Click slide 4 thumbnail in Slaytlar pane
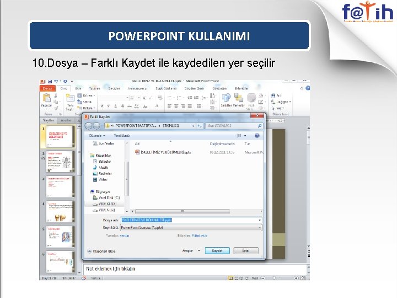The image size is (397, 298). pyautogui.click(x=60, y=211)
